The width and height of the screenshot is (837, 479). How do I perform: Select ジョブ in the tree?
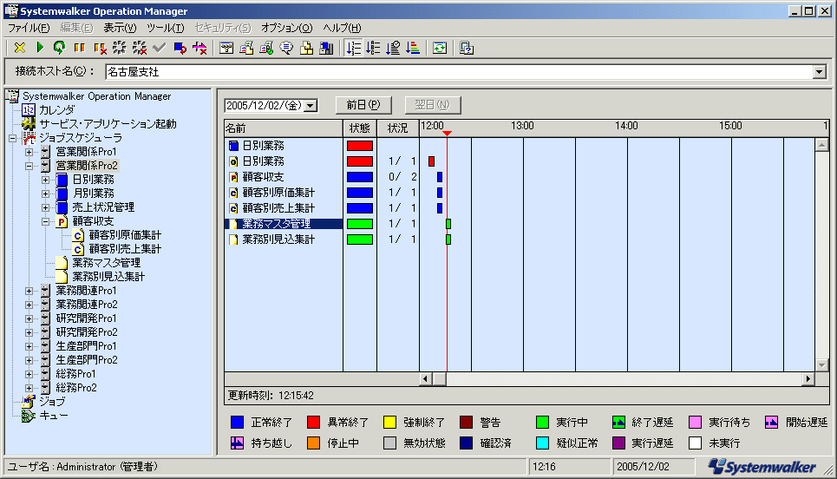[52, 402]
